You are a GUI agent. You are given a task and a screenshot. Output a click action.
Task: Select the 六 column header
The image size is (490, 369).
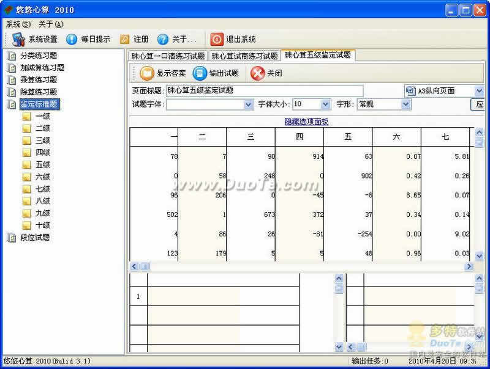point(397,137)
